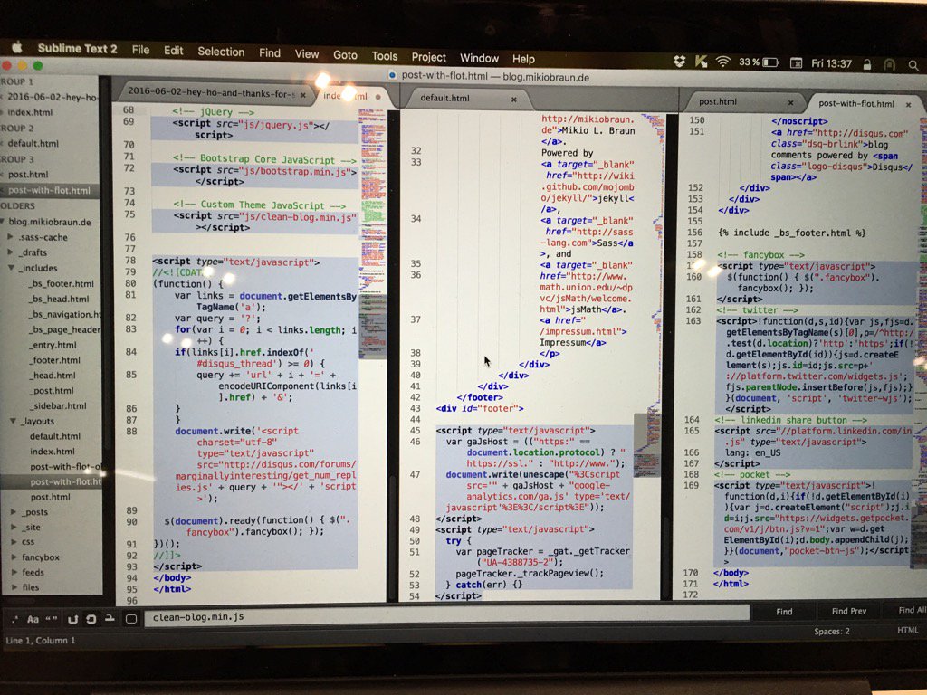
Task: Click the highlight matches icon
Action: click(x=130, y=619)
